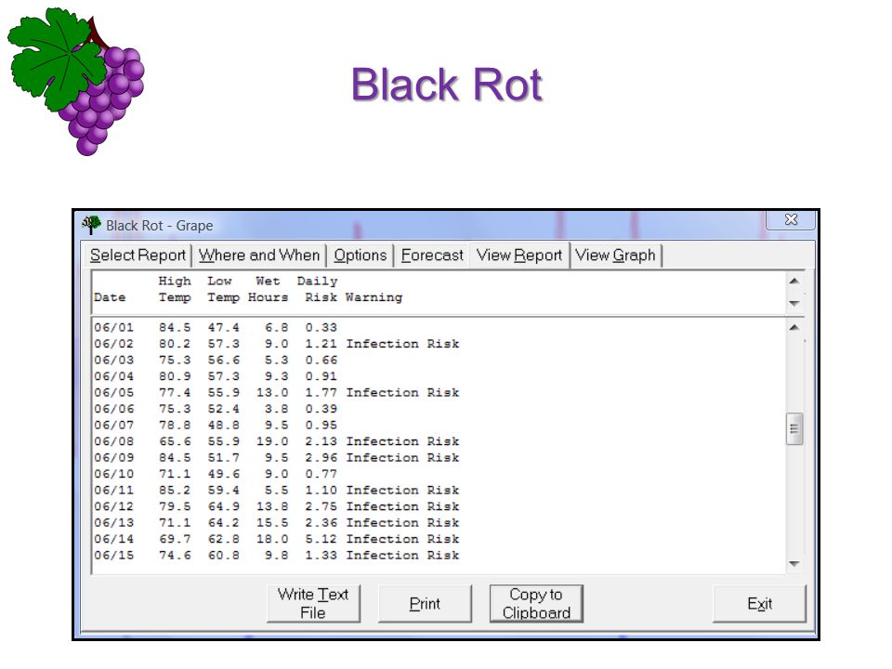
Task: Click header pane scroll up arrow
Action: tap(794, 281)
